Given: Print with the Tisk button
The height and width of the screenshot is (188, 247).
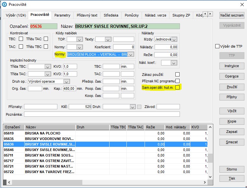Looking at the screenshot, I should 232,178.
